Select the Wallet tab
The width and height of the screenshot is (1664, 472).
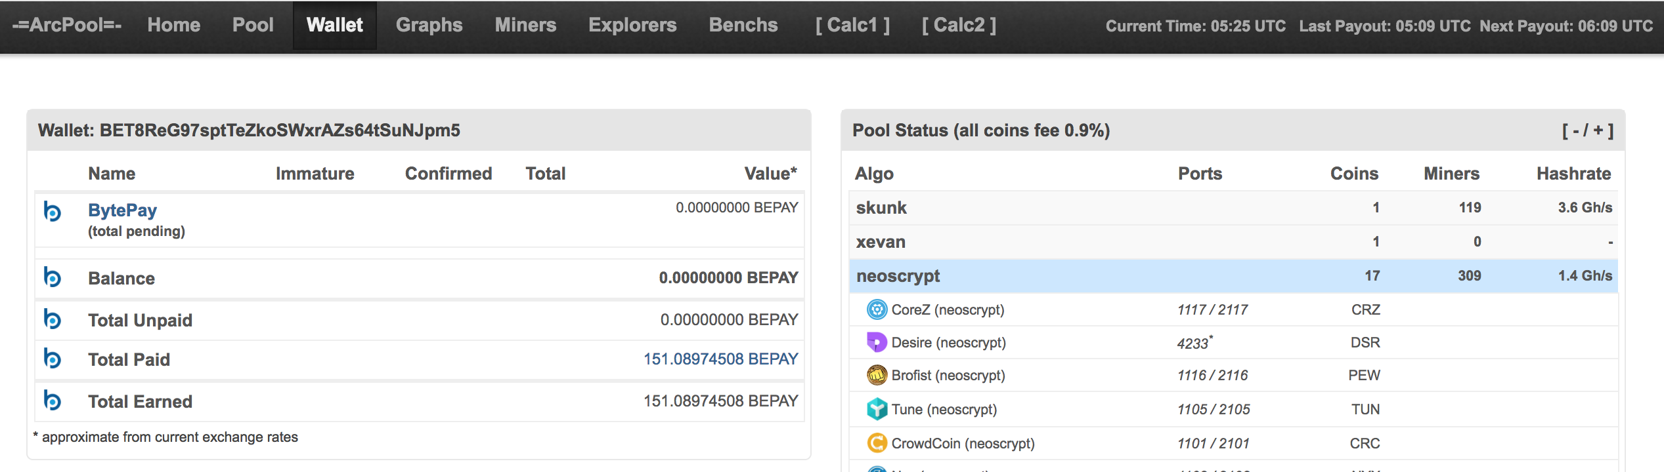coord(335,25)
